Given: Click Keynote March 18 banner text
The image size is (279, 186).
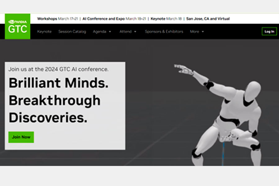Looking at the screenshot, I should pos(166,19).
